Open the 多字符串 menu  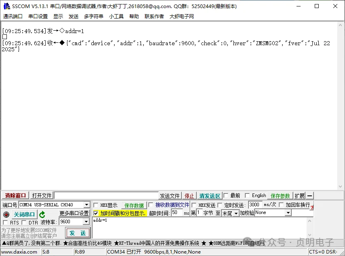(93, 16)
